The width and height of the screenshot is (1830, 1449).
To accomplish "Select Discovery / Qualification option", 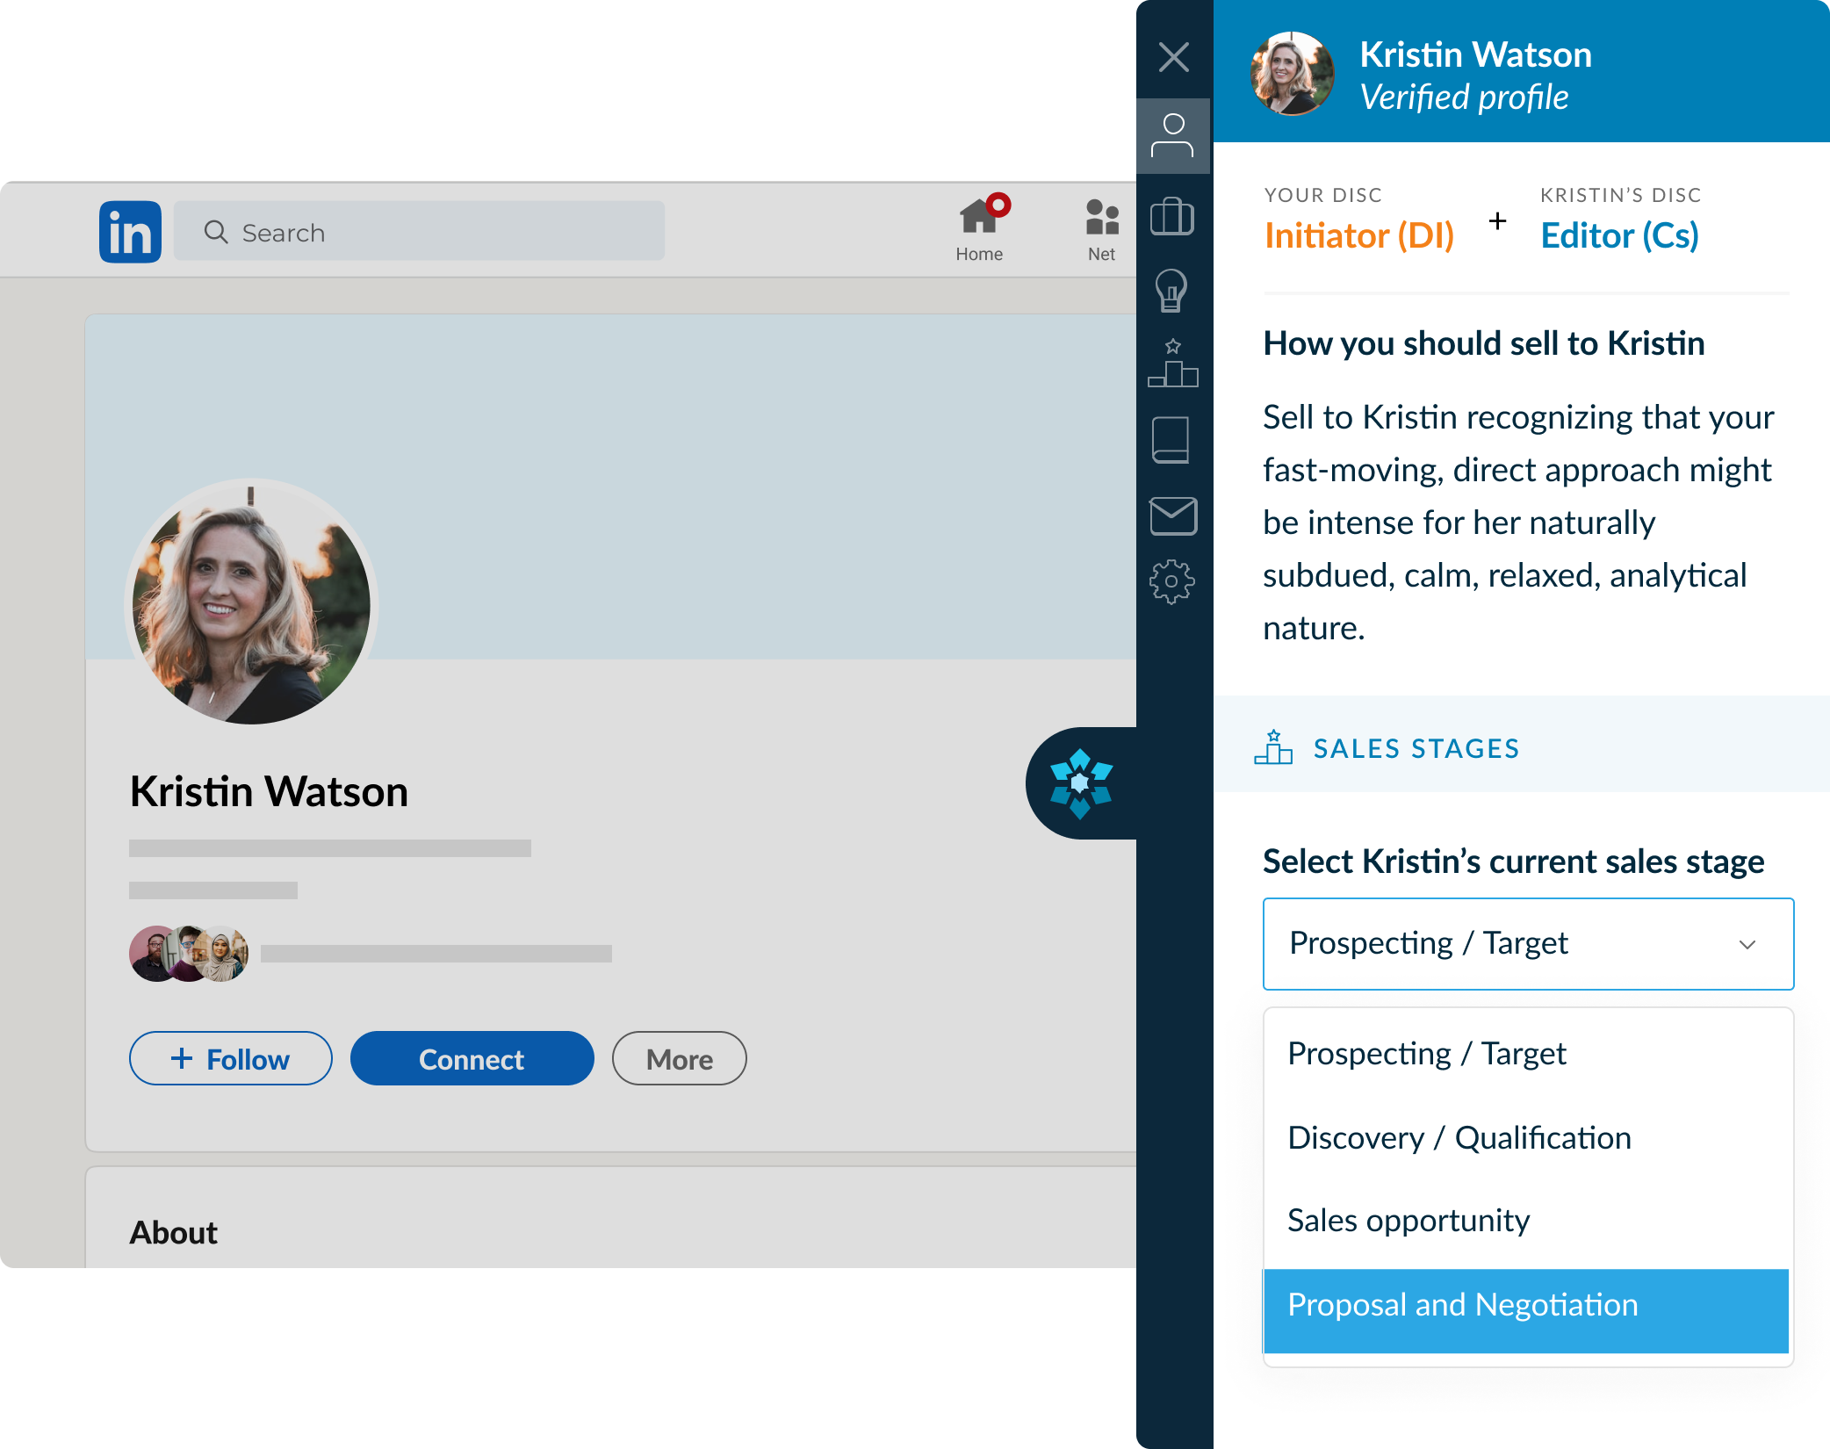I will tap(1459, 1137).
